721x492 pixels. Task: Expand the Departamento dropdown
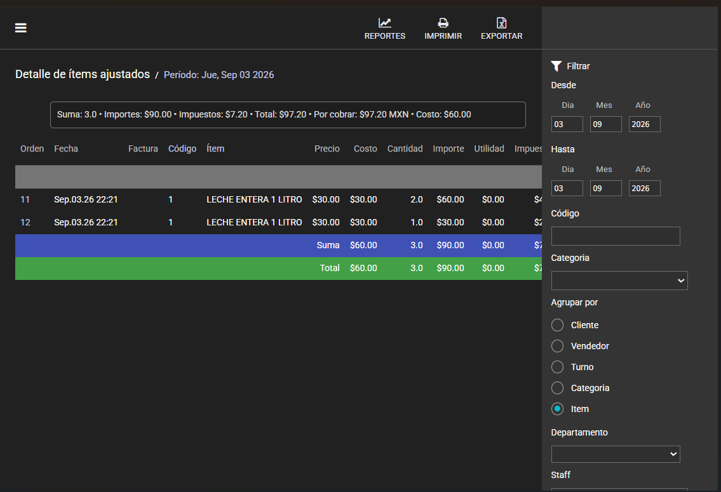tap(616, 455)
